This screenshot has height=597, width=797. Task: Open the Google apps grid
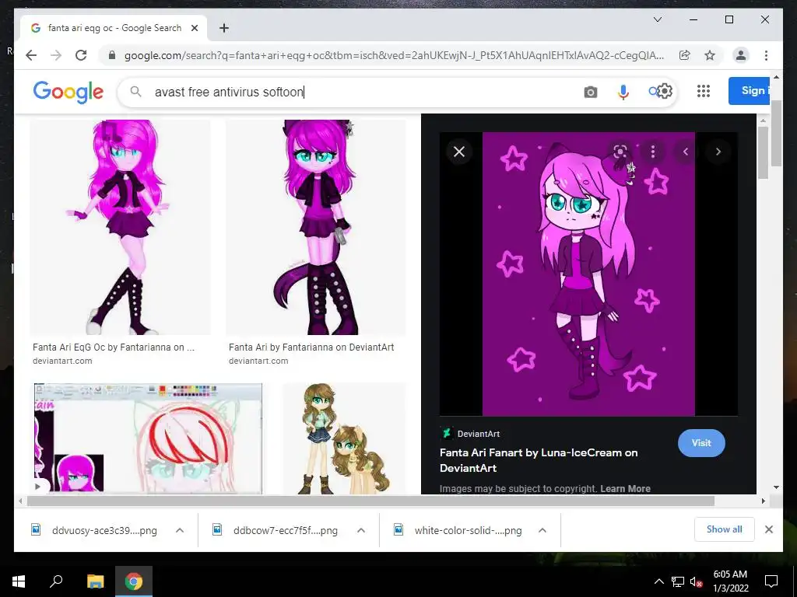(x=704, y=91)
